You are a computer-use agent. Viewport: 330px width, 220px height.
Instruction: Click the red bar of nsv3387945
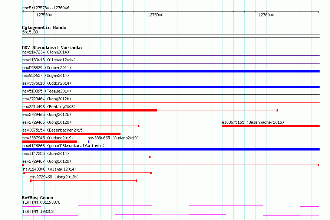coord(49,142)
